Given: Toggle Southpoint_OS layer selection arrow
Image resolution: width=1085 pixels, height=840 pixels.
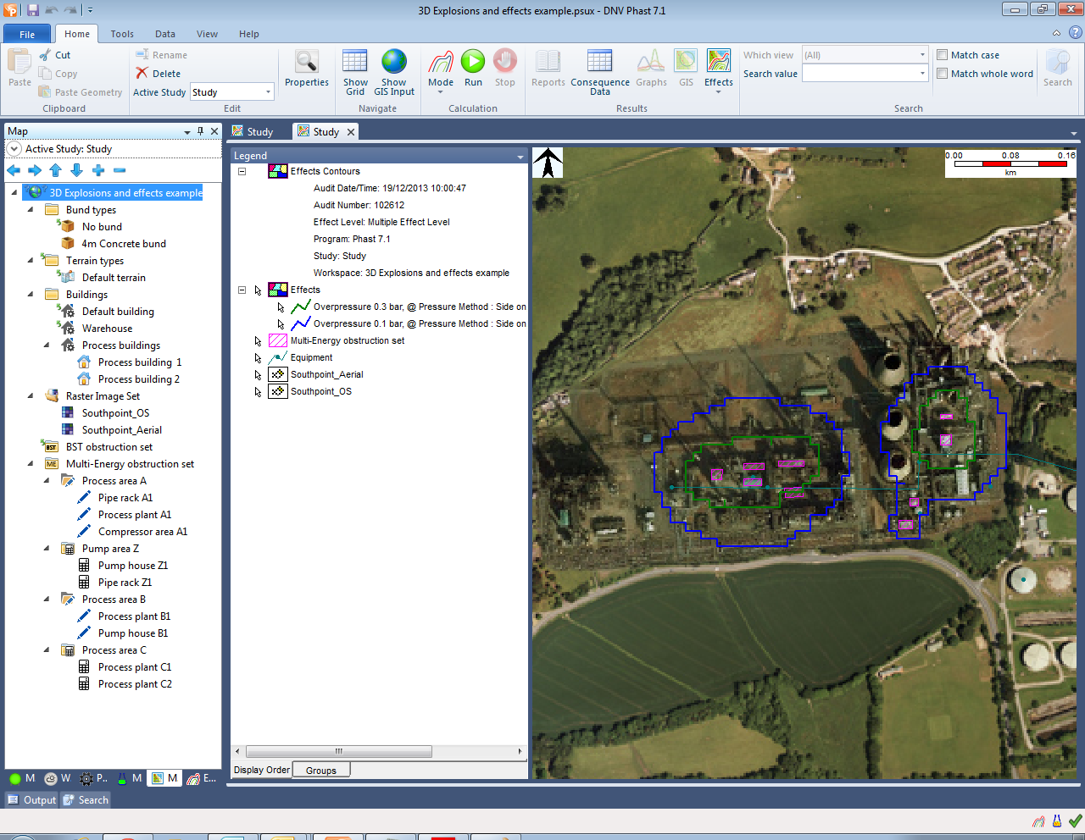Looking at the screenshot, I should click(259, 391).
